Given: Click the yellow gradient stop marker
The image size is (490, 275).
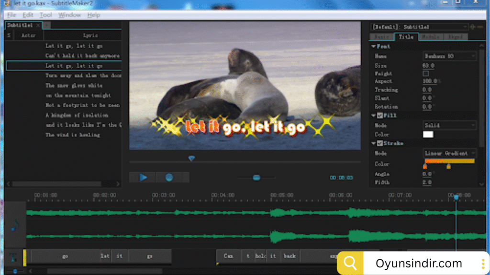Looking at the screenshot, I should point(448,167).
